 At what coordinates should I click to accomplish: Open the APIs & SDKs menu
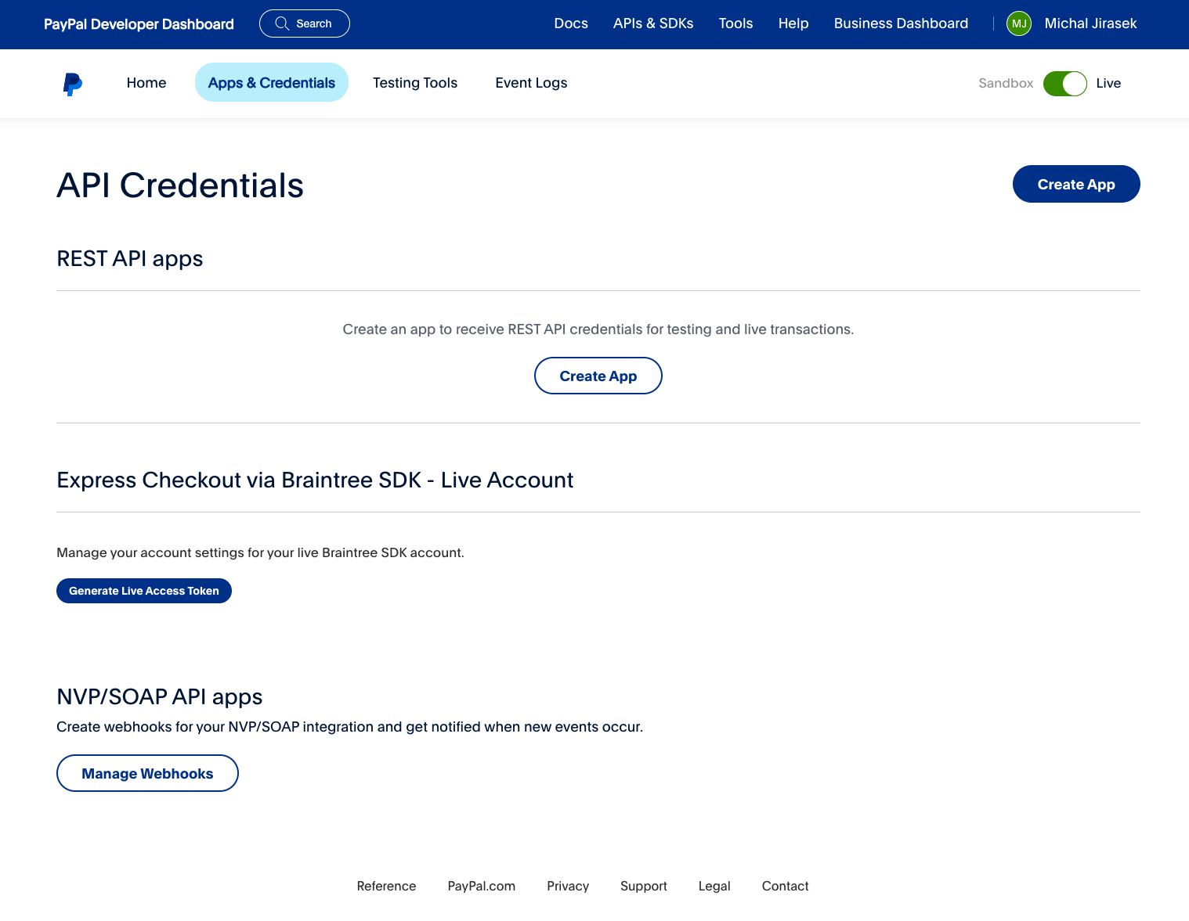click(653, 23)
